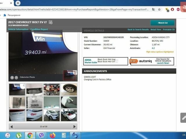
Task: Open the yellow extension icon with badge 2
Action: pos(167,10)
